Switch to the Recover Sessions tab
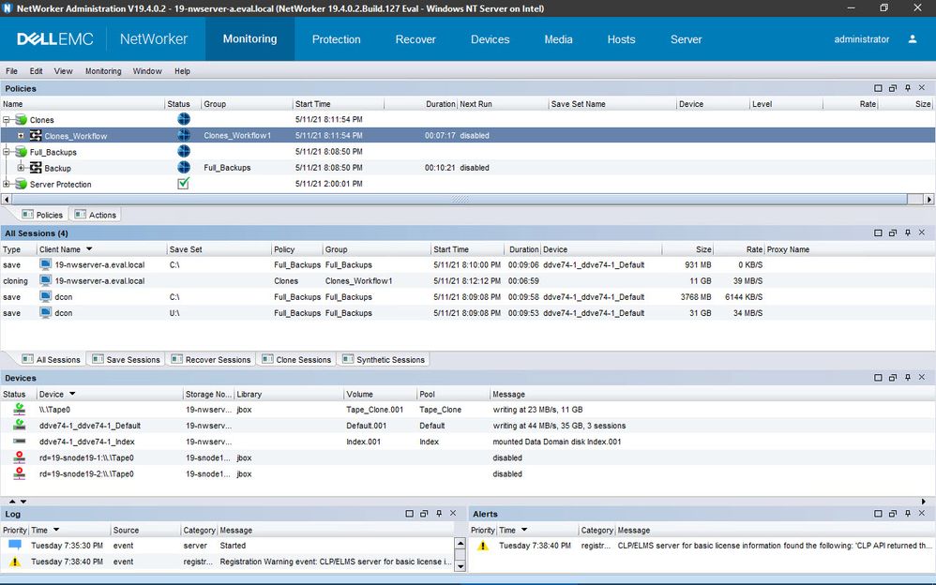 [x=211, y=359]
